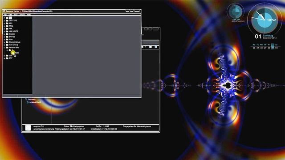Select the Cursor tree label
The height and width of the screenshot is (160, 285).
click(12, 34)
